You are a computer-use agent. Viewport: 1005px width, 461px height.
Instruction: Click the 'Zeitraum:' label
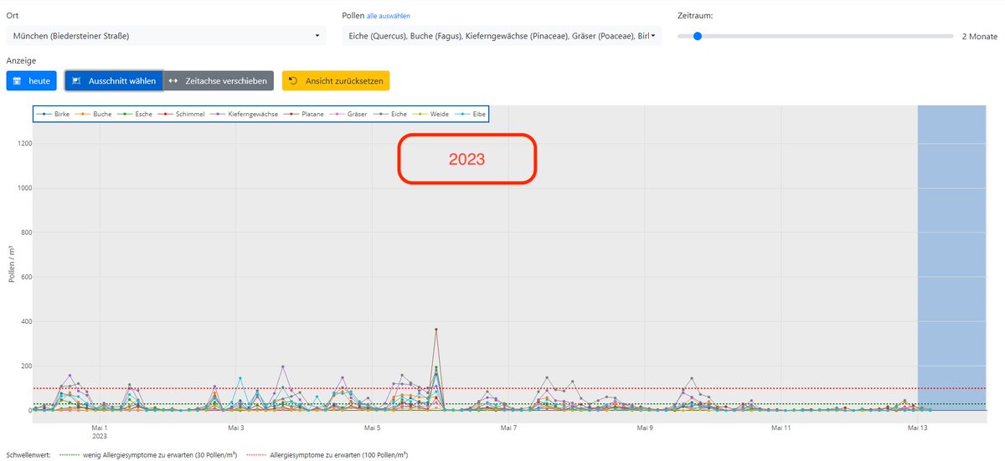pyautogui.click(x=695, y=16)
